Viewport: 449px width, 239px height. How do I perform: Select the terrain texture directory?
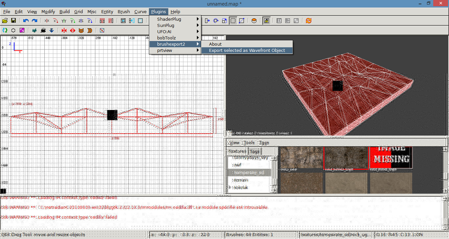[239, 180]
